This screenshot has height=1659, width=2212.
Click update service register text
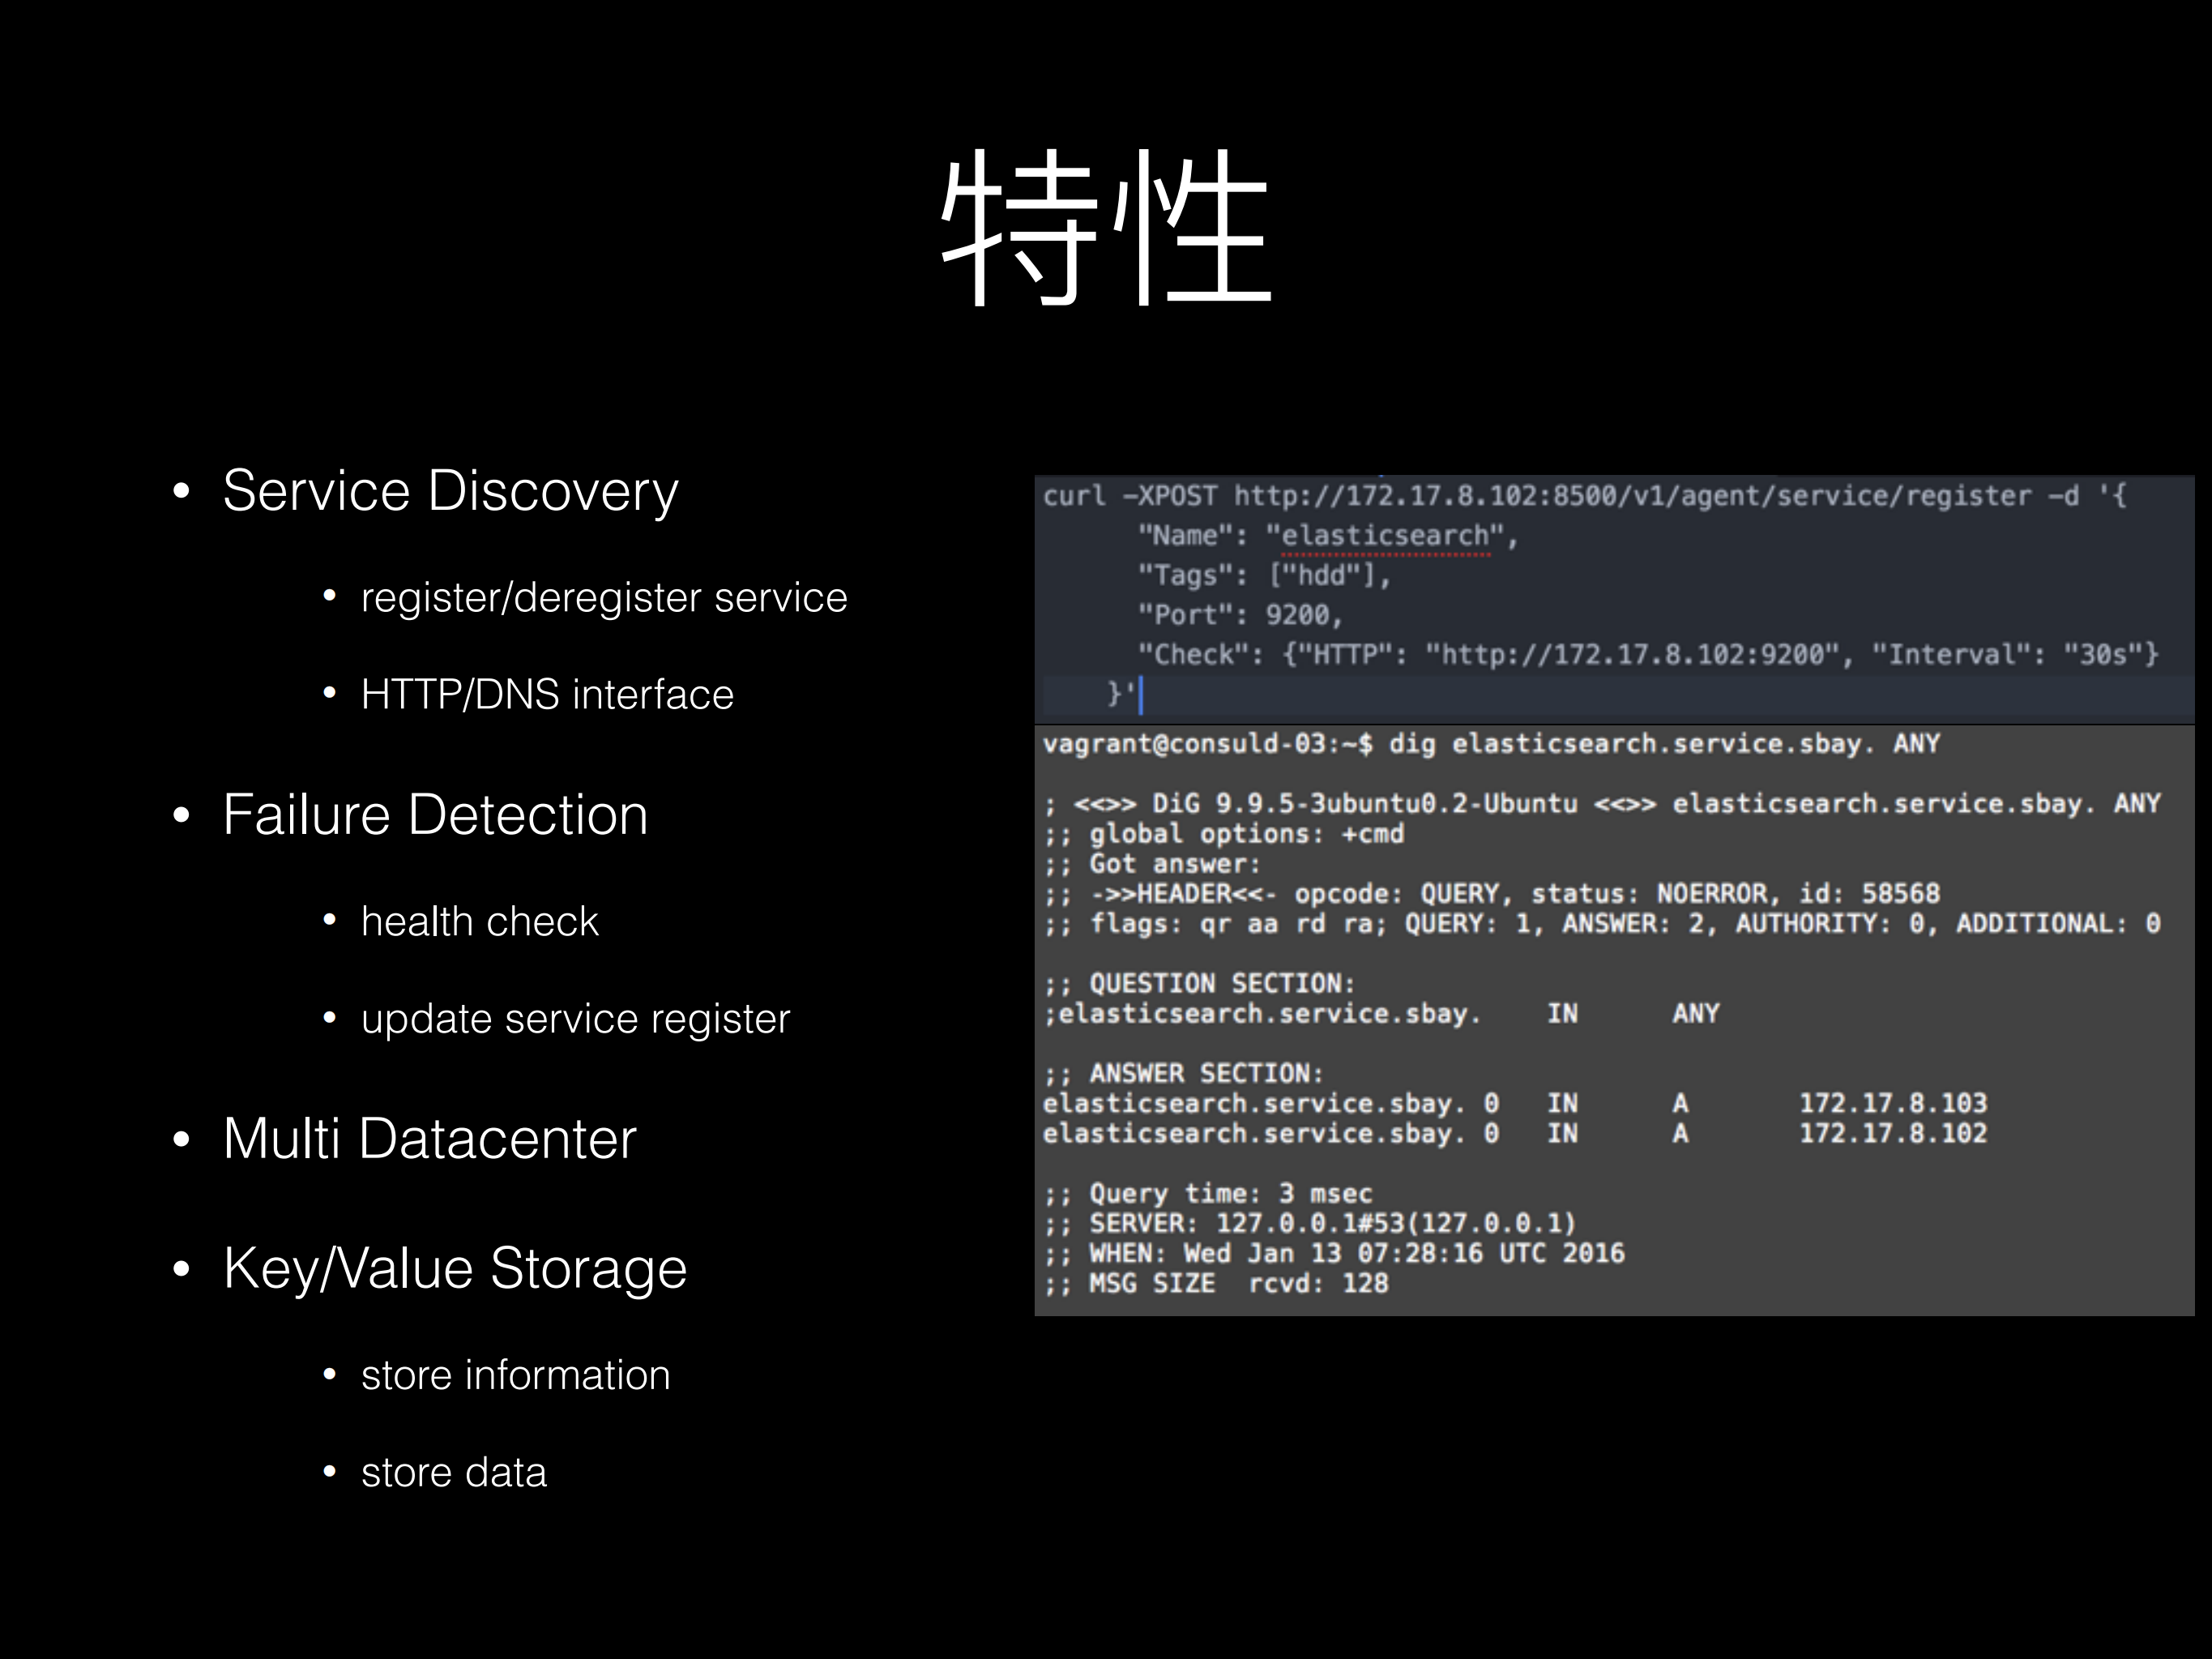point(575,1019)
